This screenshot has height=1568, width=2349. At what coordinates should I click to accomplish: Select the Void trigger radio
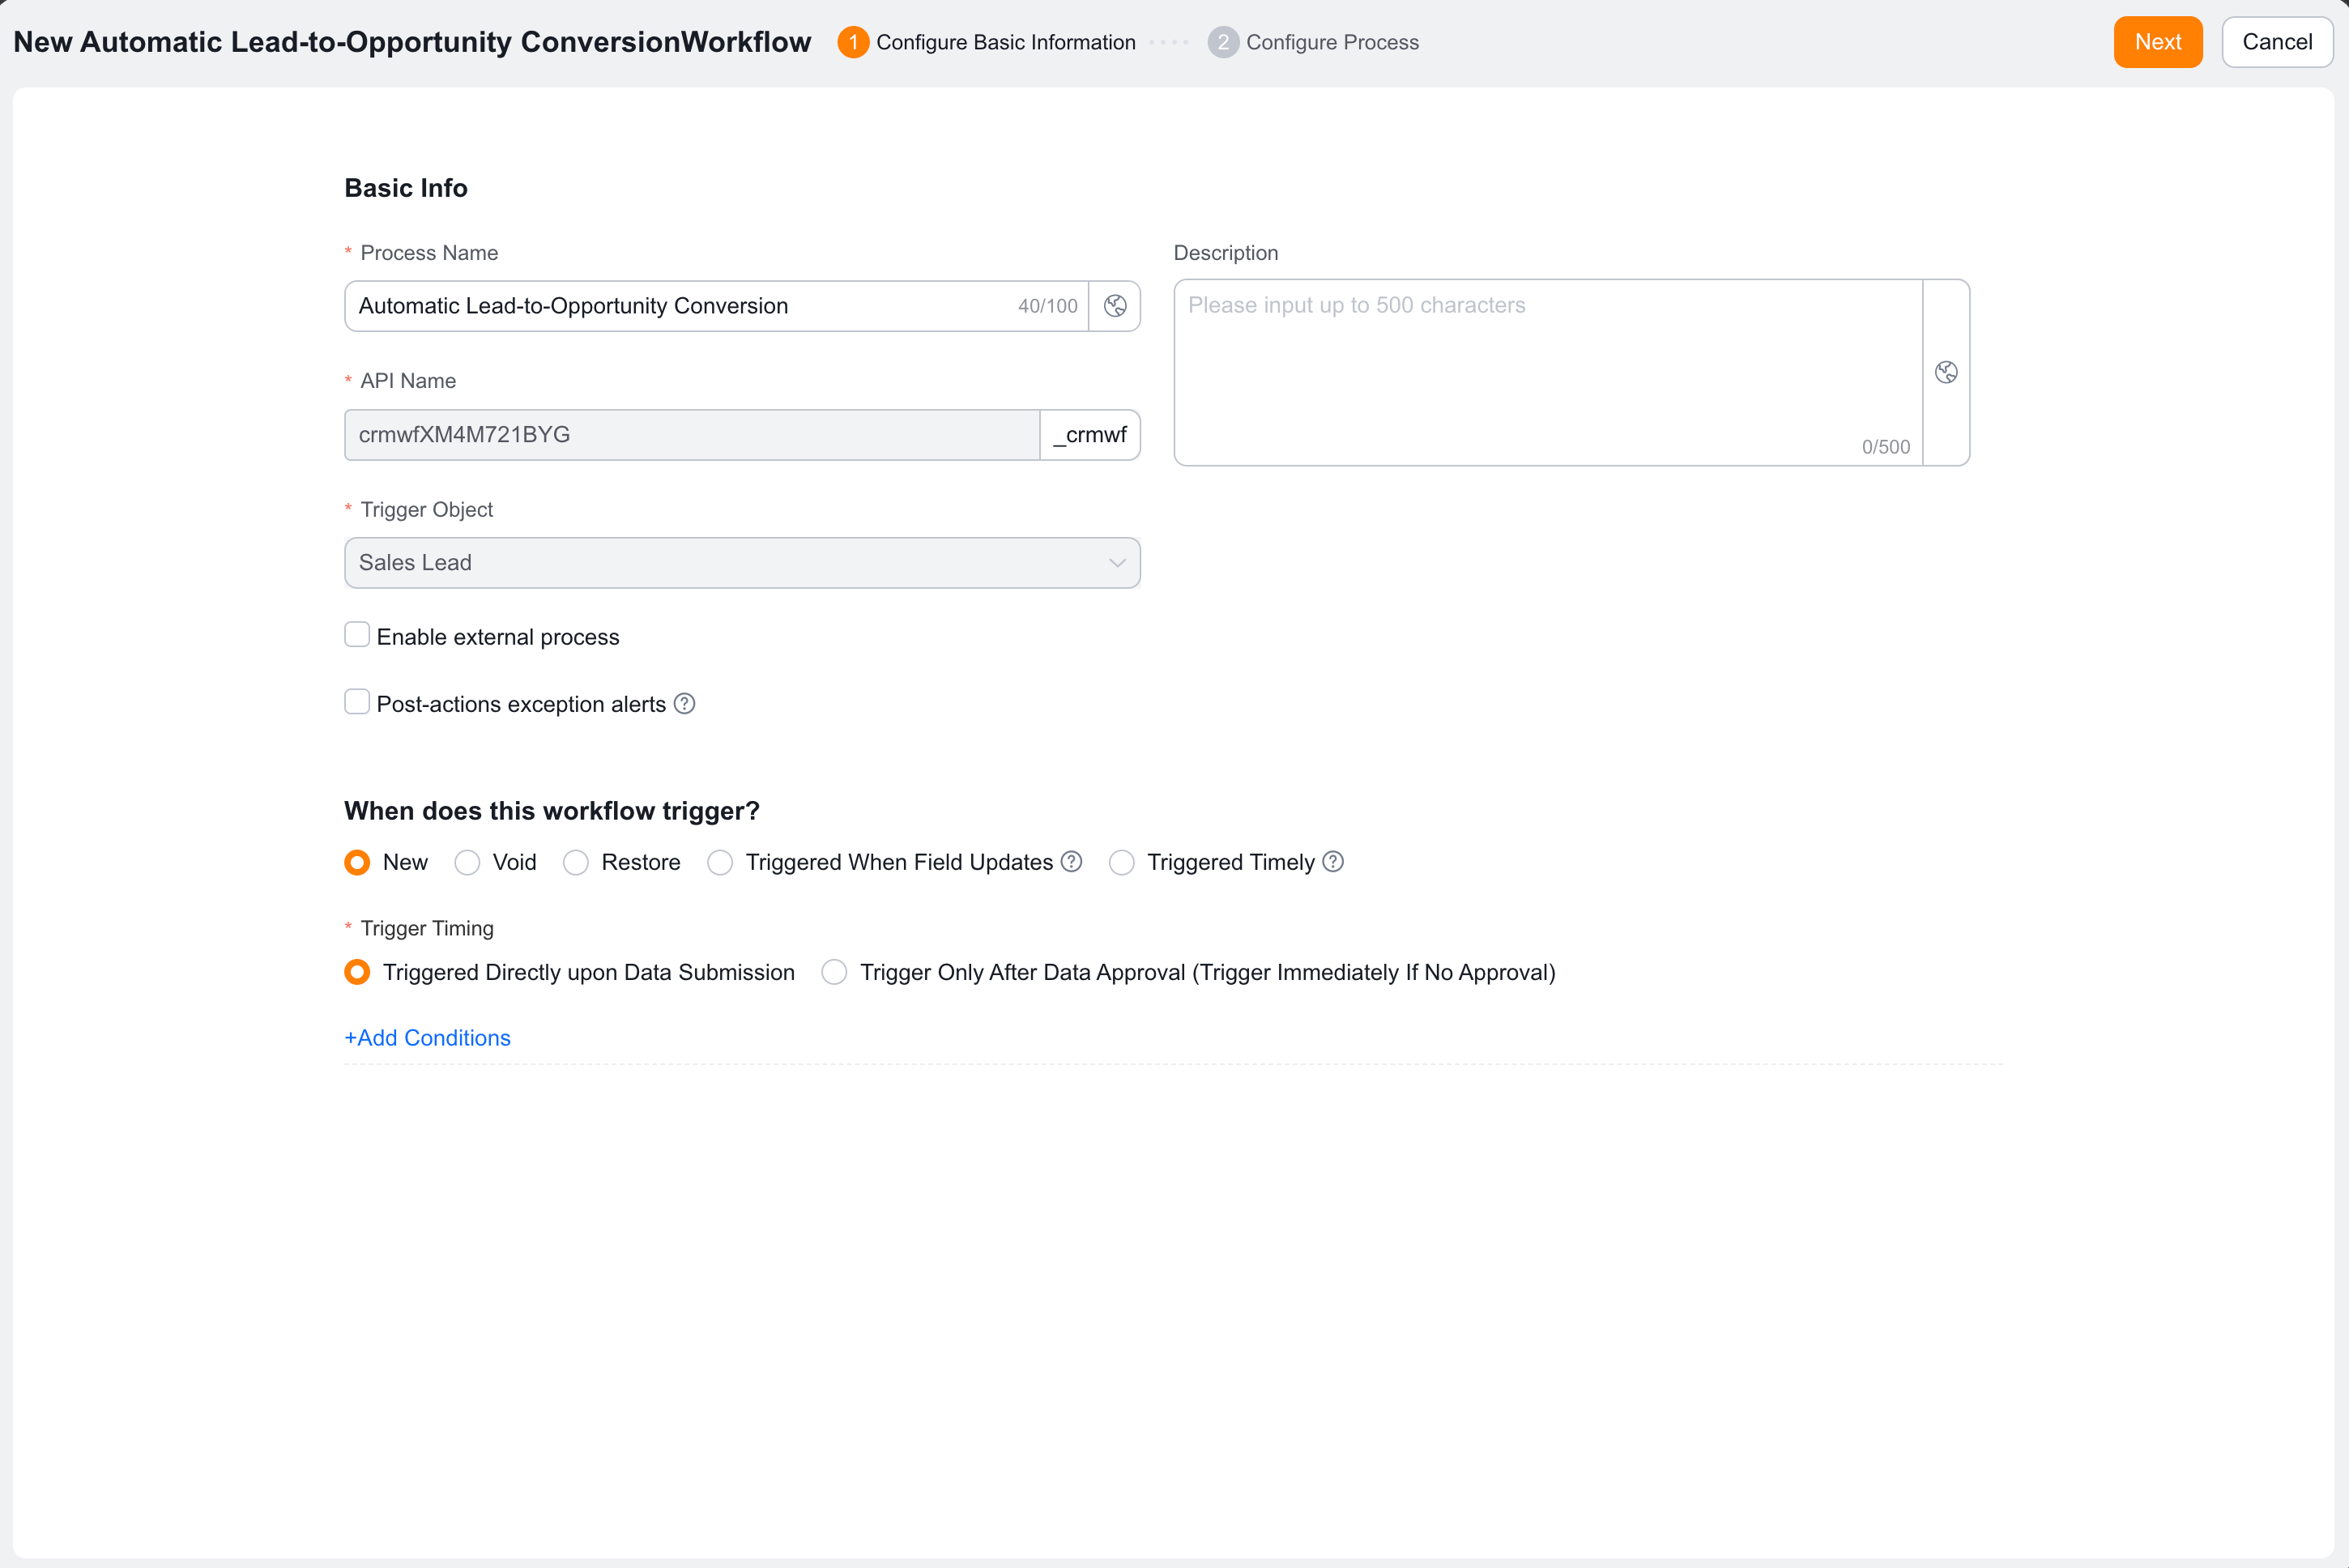tap(467, 862)
